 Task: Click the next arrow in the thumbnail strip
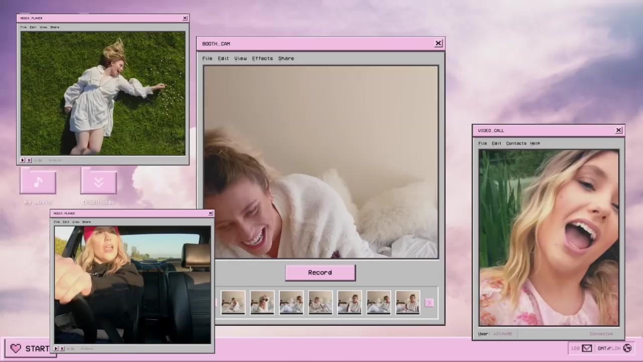point(429,303)
